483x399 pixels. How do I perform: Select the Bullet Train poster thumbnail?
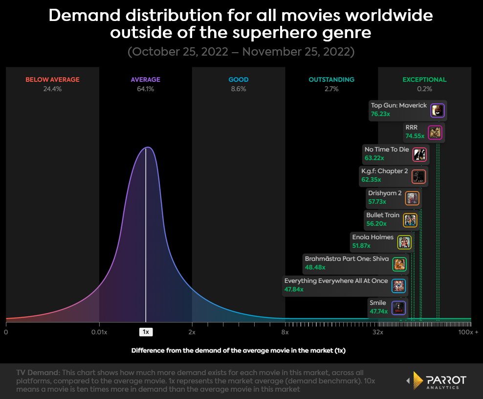tap(409, 220)
